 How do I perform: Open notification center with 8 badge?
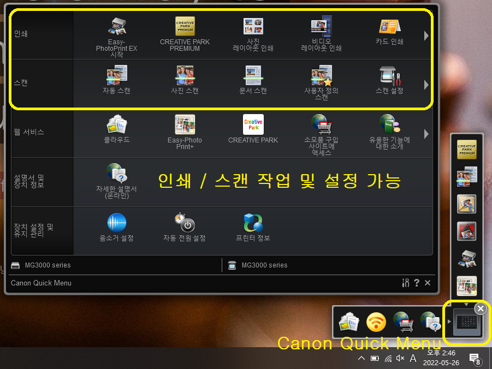click(x=475, y=359)
